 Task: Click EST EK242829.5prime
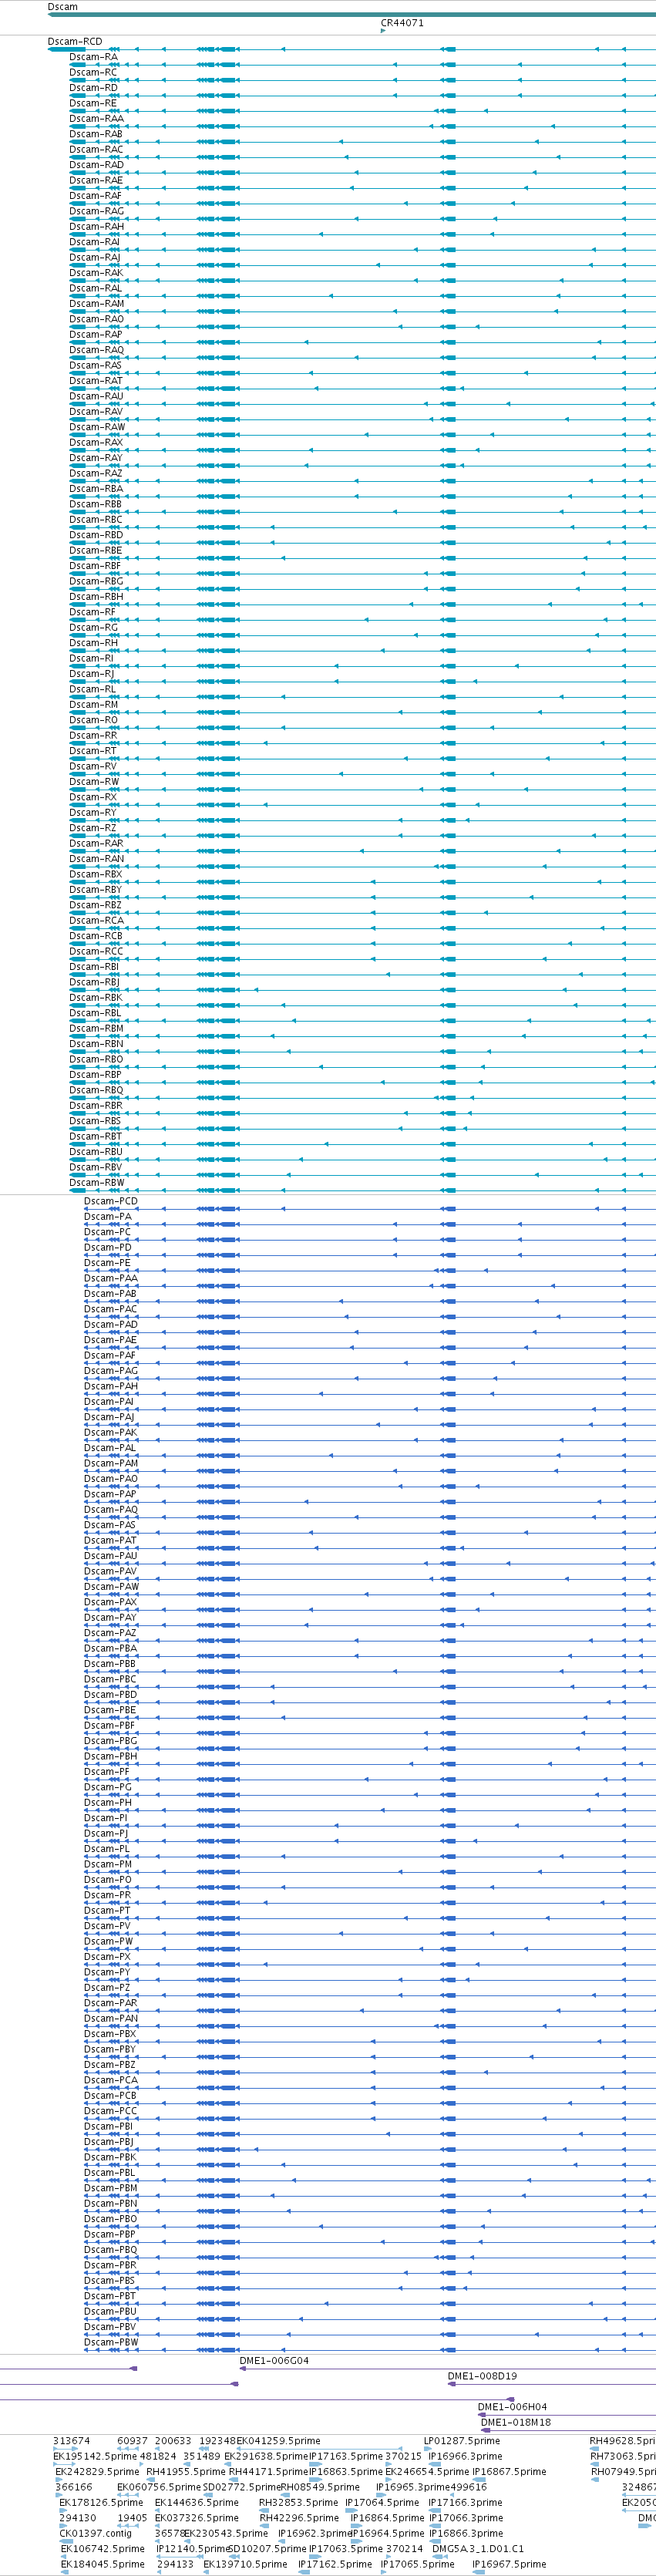(x=98, y=2471)
